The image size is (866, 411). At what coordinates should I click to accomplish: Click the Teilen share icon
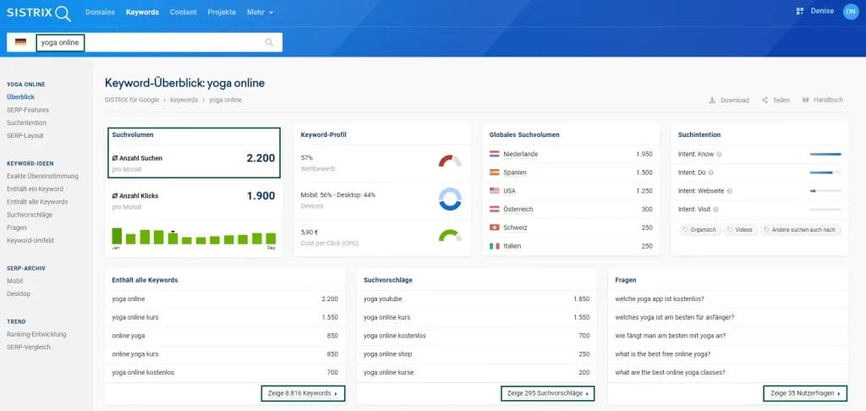click(765, 100)
